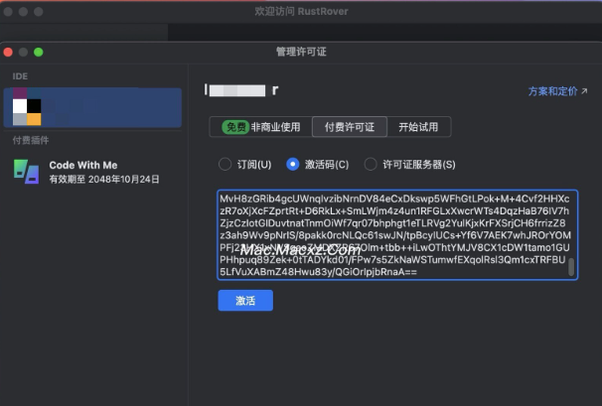Click the 管理许可证 window title
This screenshot has width=602, height=406.
[301, 52]
